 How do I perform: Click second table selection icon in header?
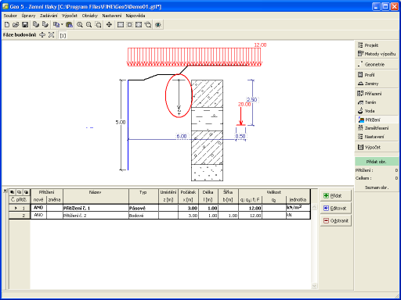click(19, 192)
